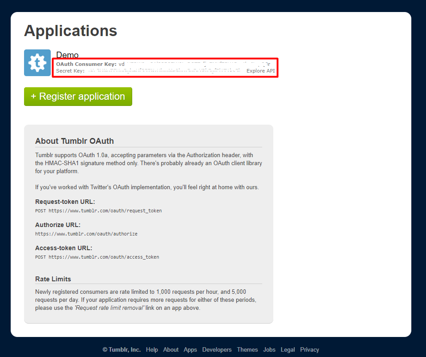
Task: Click the Authorize URL link
Action: (x=86, y=233)
